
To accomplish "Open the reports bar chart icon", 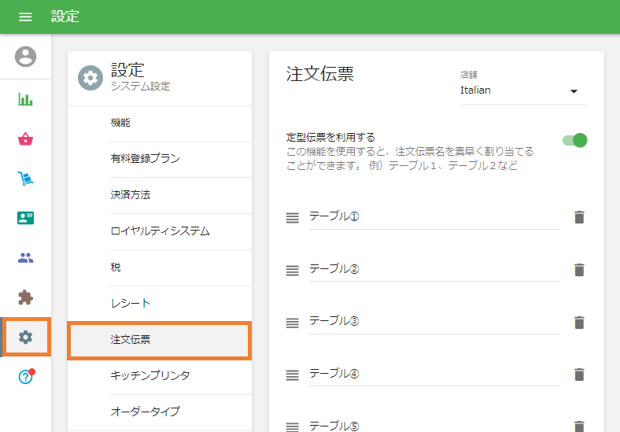I will click(x=26, y=100).
